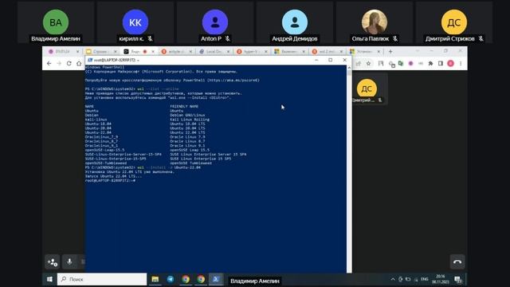This screenshot has height=287, width=510.
Task: Click the add participant icon in the call
Action: coord(53,262)
